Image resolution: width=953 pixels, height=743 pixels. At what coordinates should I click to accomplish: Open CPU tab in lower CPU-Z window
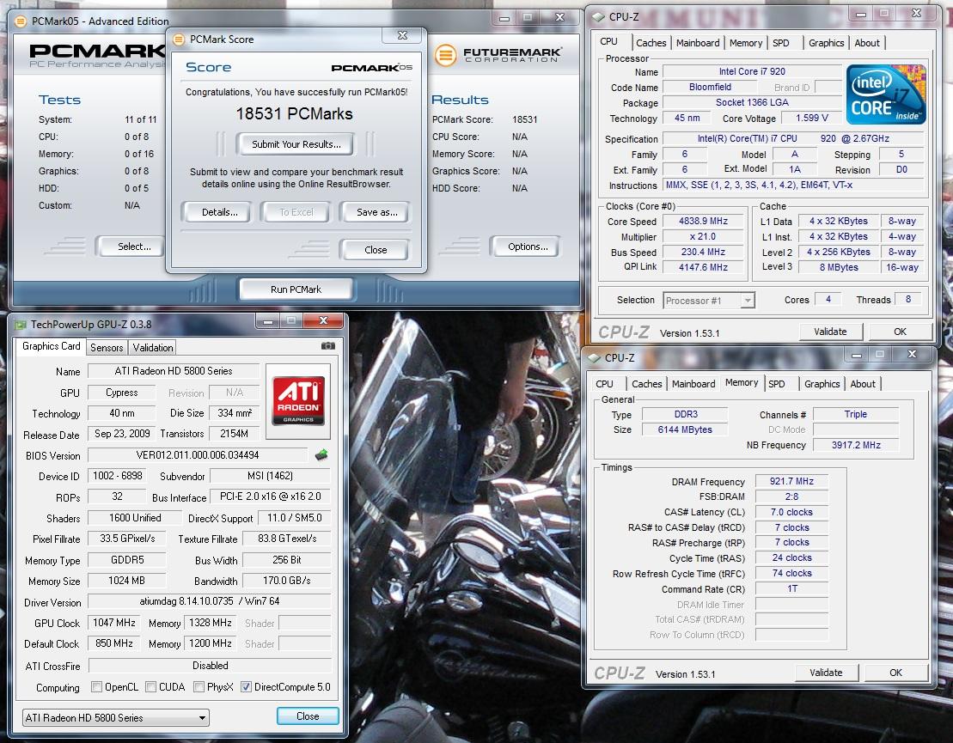[604, 384]
